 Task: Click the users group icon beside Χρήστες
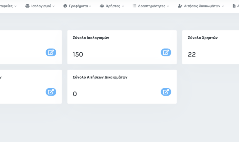pyautogui.click(x=102, y=6)
